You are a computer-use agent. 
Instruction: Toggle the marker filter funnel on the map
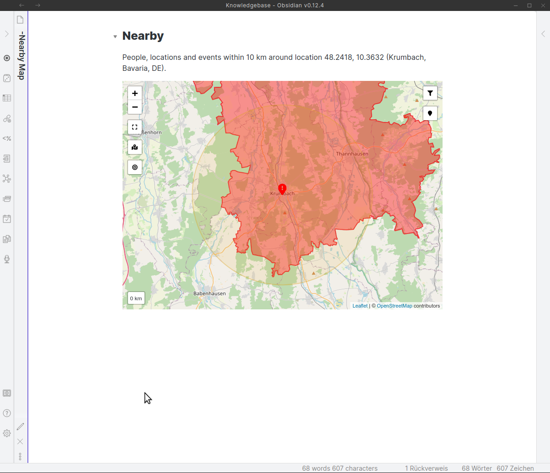(x=430, y=93)
